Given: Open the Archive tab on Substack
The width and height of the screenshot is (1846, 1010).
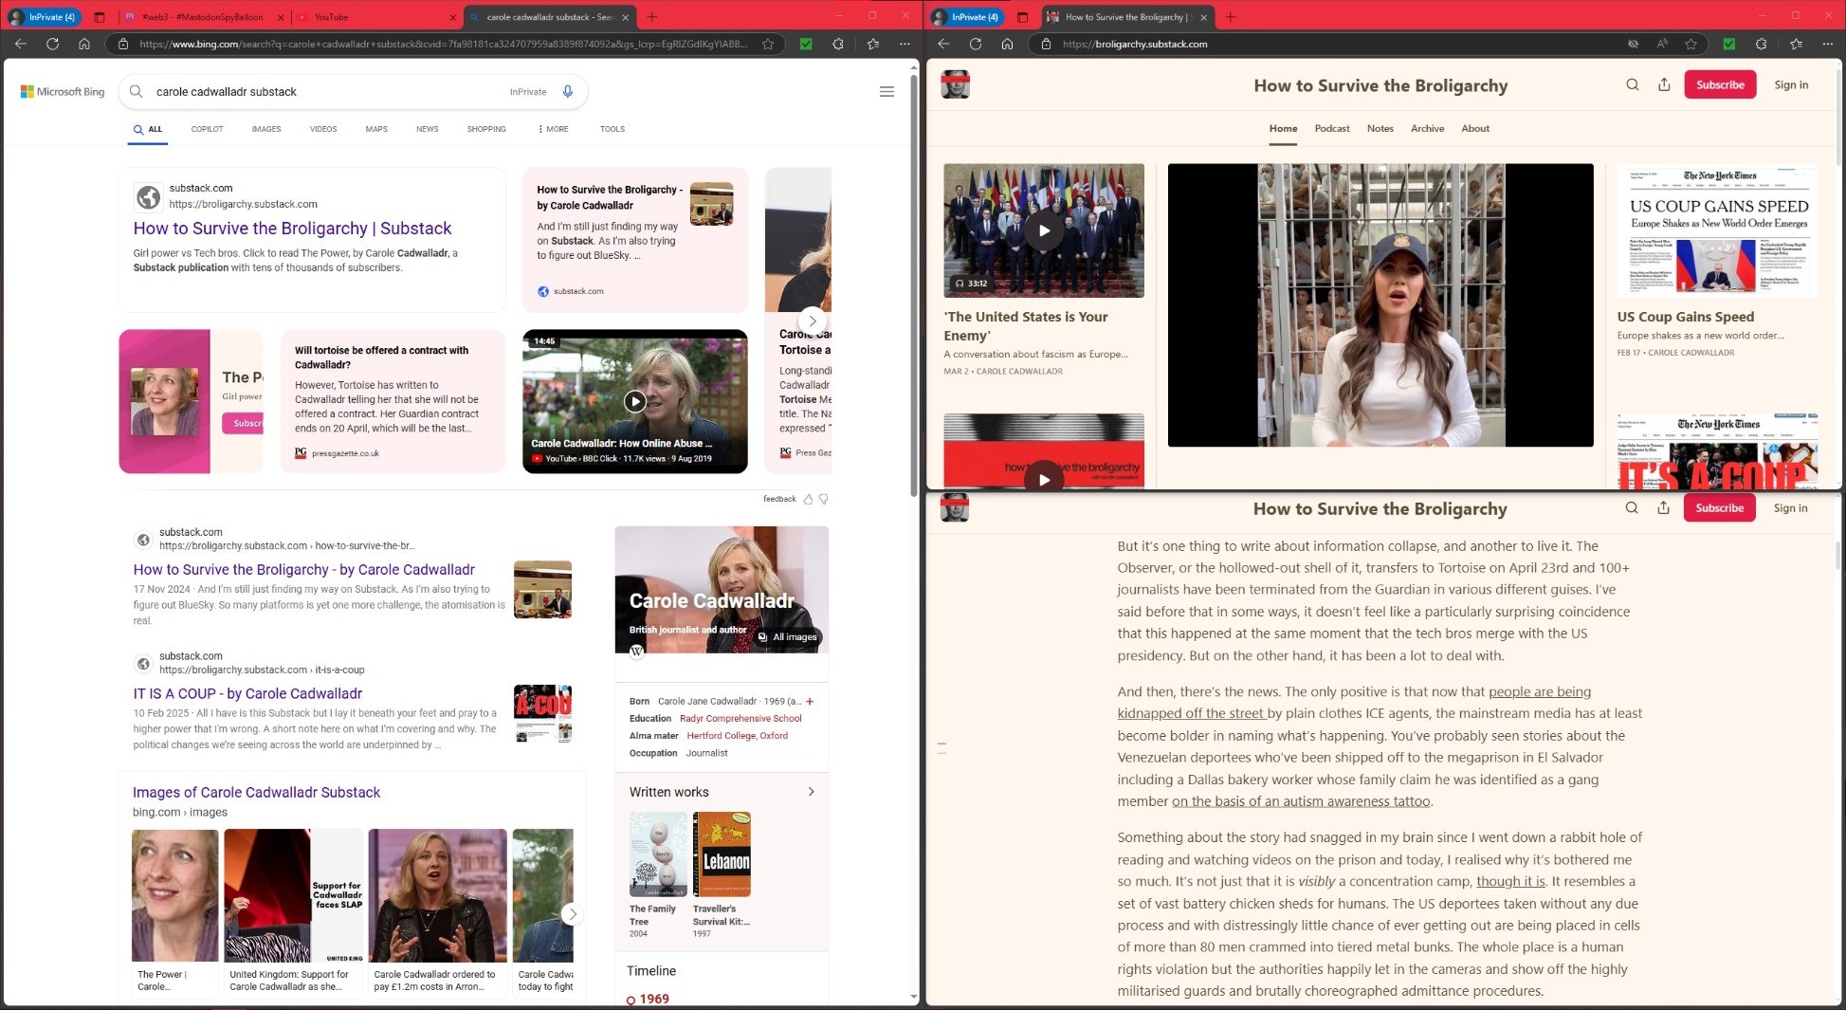Looking at the screenshot, I should tap(1428, 128).
